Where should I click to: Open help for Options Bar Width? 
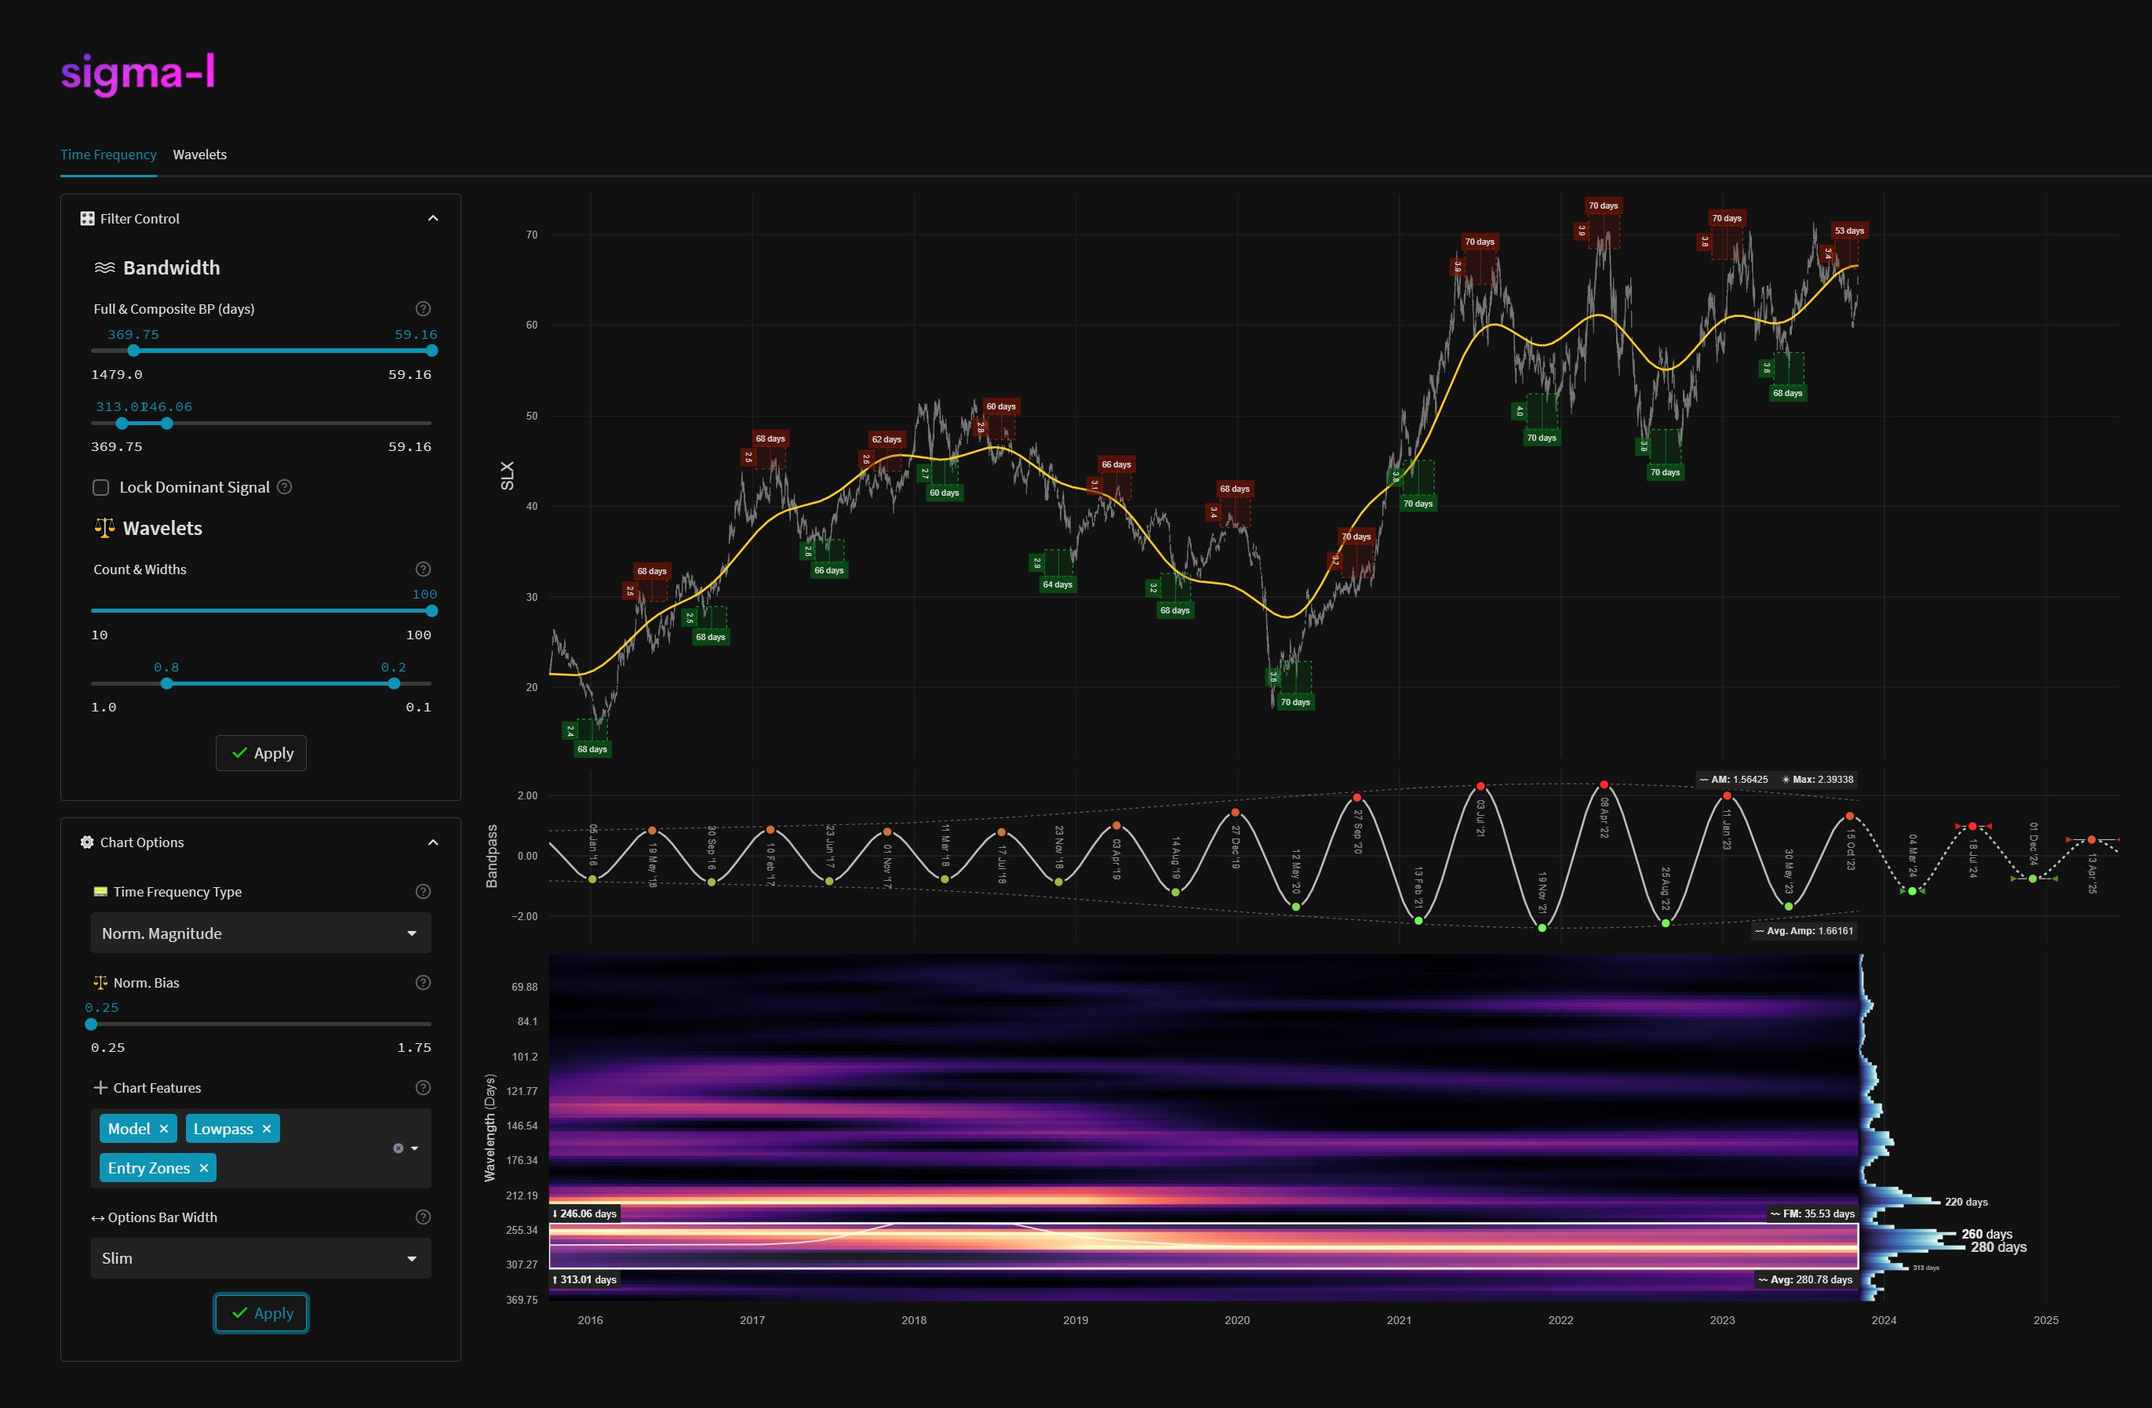(x=422, y=1217)
